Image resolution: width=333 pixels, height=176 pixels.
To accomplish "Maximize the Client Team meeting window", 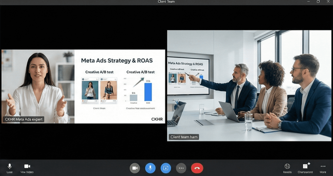I will point(318,2).
